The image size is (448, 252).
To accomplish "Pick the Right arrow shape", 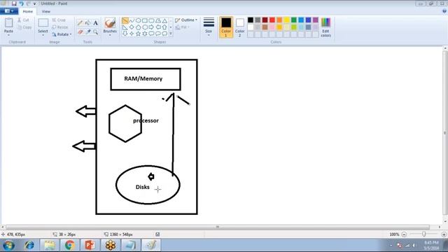I will (151, 27).
